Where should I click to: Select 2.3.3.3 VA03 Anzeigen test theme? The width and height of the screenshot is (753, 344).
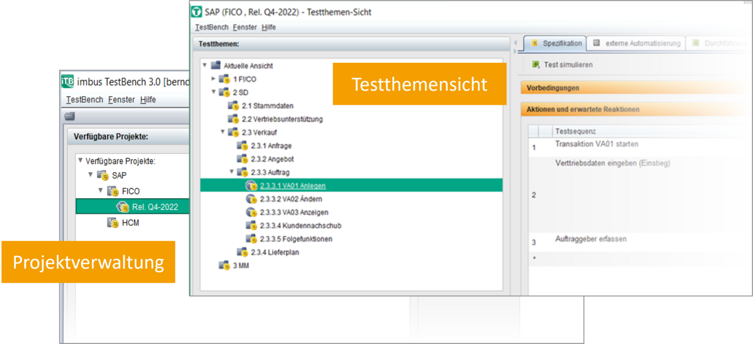294,212
